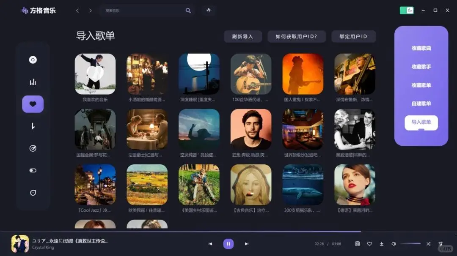
Task: Toggle the favorites heart in left sidebar
Action: [33, 103]
